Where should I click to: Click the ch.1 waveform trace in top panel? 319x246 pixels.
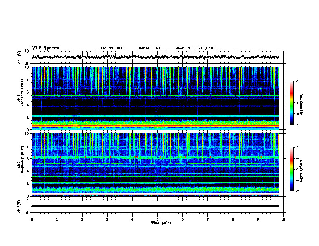coord(155,57)
